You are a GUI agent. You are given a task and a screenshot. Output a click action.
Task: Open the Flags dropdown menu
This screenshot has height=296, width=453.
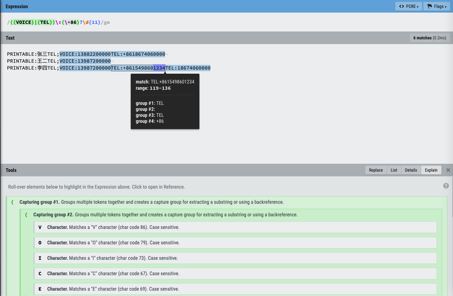437,6
